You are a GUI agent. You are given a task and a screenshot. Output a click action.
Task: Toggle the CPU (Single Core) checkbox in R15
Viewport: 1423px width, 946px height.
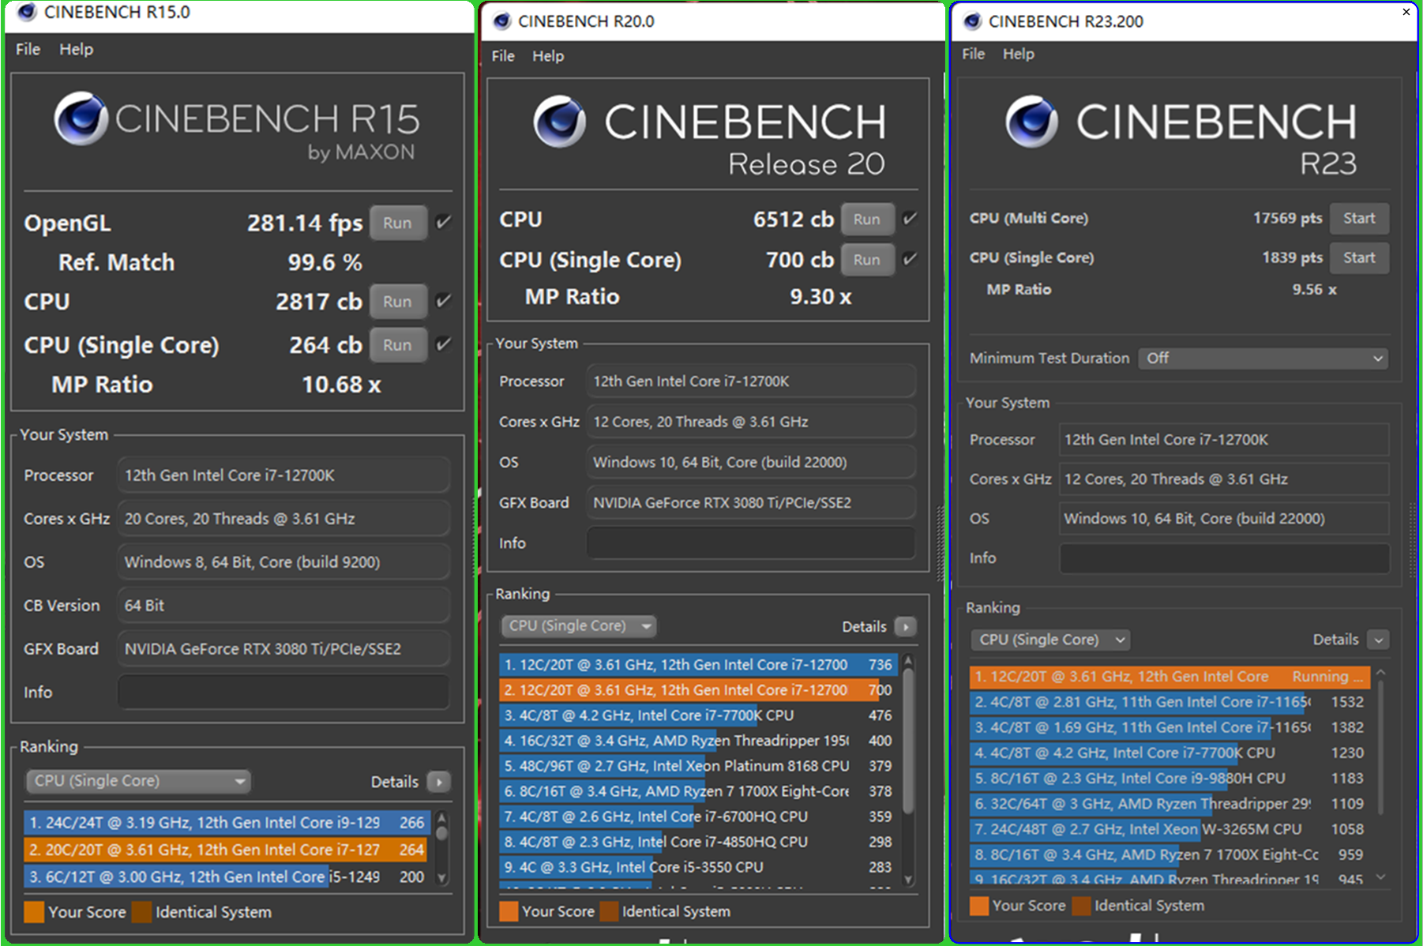444,344
